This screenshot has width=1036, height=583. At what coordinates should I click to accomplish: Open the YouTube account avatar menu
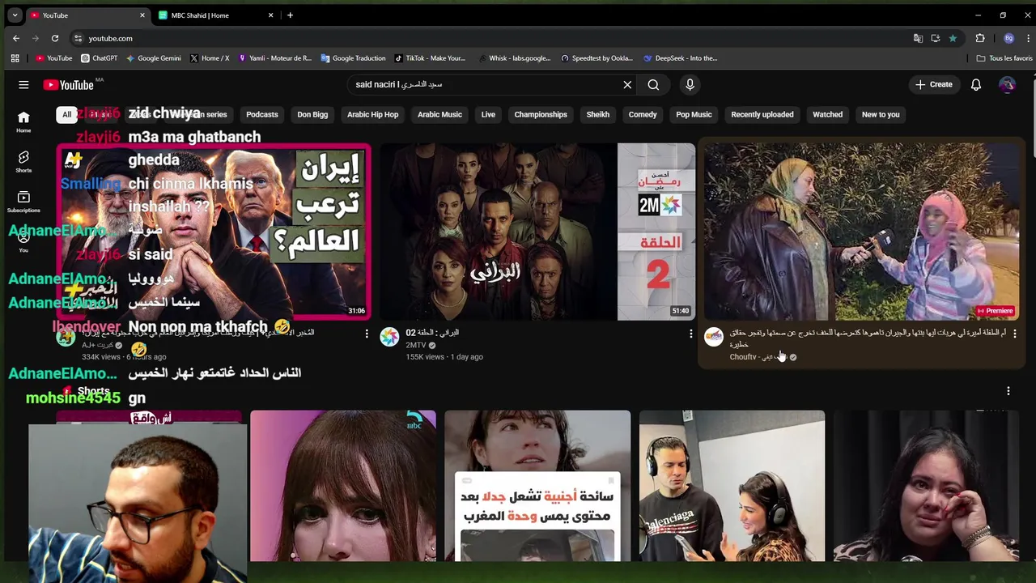[1007, 84]
